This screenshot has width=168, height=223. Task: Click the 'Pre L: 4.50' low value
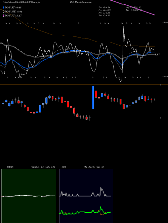pyautogui.click(x=104, y=13)
